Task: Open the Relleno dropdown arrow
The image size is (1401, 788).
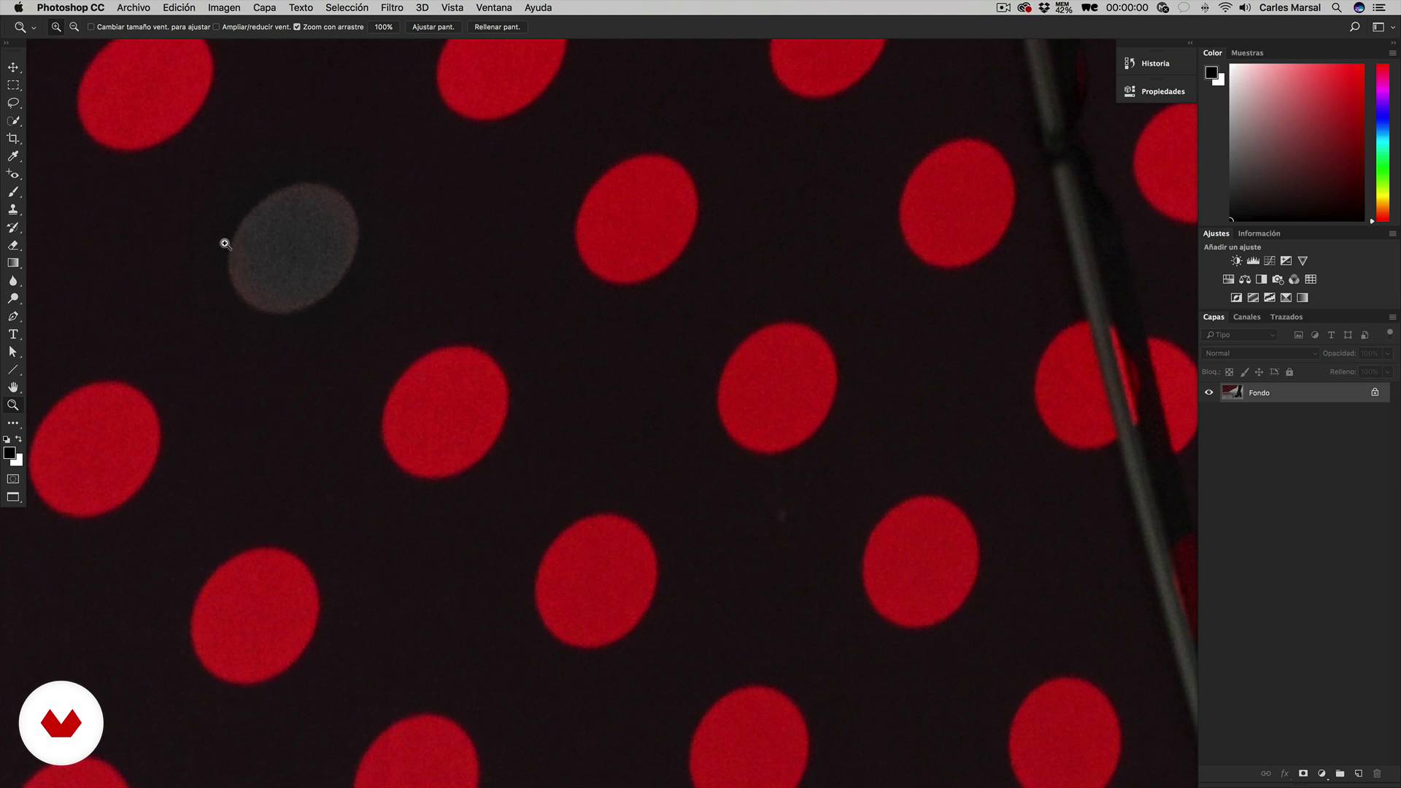Action: click(x=1387, y=372)
